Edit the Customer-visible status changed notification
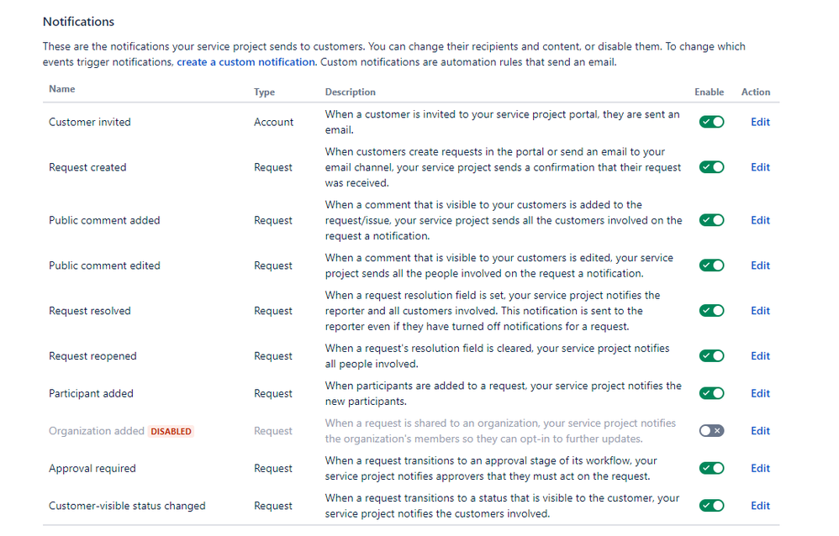This screenshot has width=839, height=536. click(759, 506)
